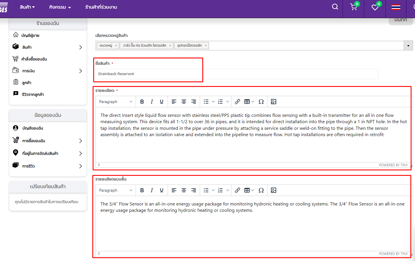Image resolution: width=415 pixels, height=261 pixels.
Task: Toggle underline in the รายละเอียด editor
Action: click(x=162, y=102)
